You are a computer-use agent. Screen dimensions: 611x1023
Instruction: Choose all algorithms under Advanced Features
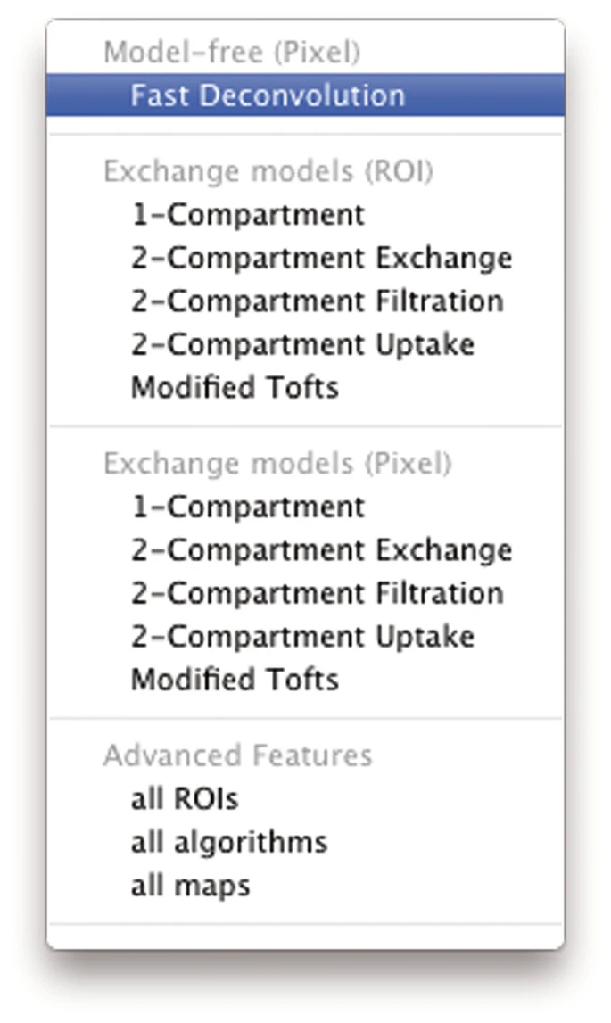(x=229, y=842)
